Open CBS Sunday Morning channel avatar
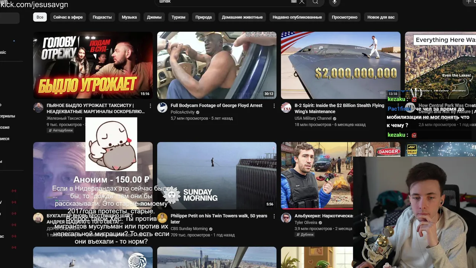Image resolution: width=476 pixels, height=268 pixels. click(x=162, y=218)
